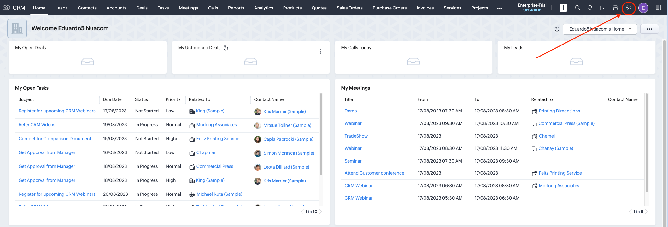
Task: Click Leota Dilliard contact avatar
Action: coord(258,167)
